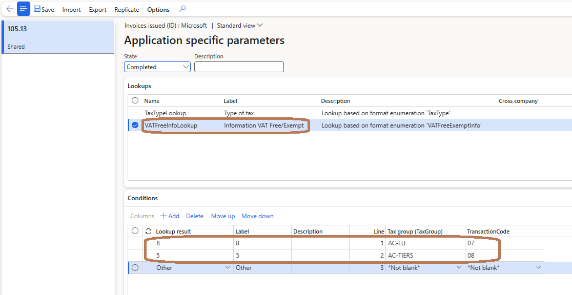Open the search magnifier on the action bar

tap(182, 9)
